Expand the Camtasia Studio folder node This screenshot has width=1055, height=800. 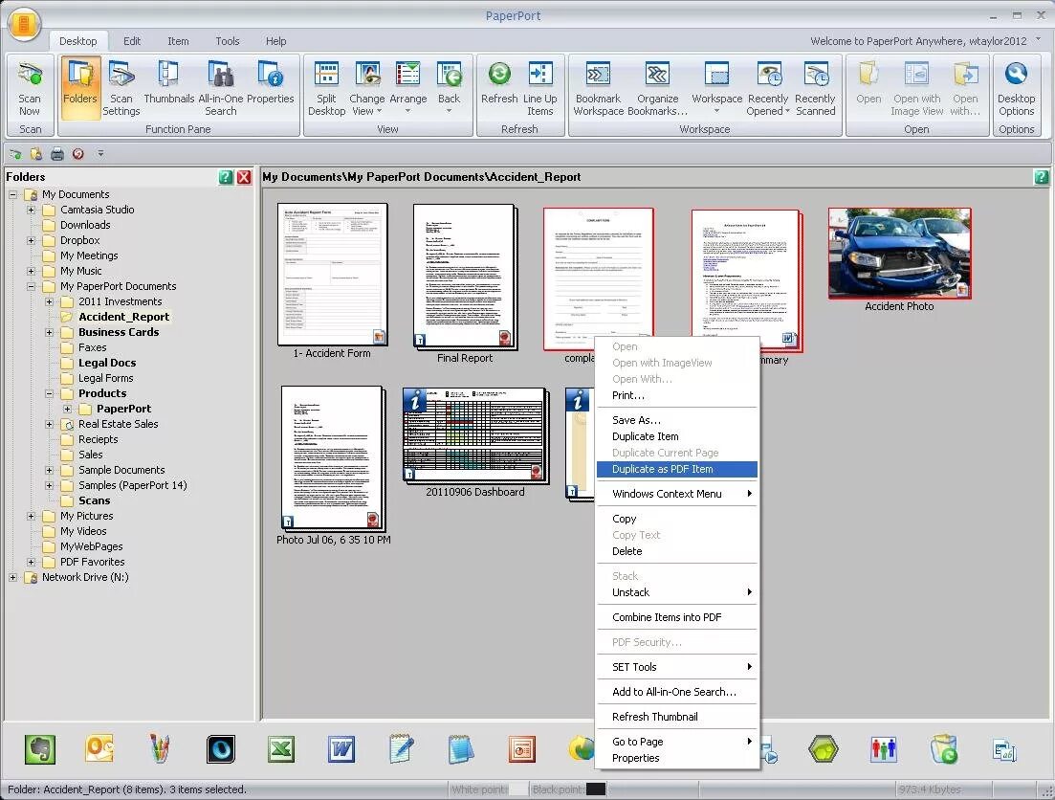click(x=31, y=210)
